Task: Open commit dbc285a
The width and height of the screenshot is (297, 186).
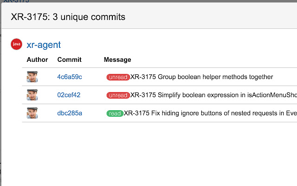Action: 70,113
